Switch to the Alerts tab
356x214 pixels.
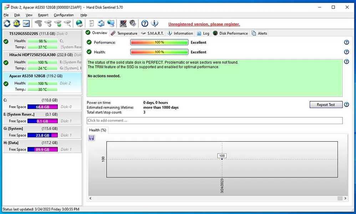[x=259, y=34]
